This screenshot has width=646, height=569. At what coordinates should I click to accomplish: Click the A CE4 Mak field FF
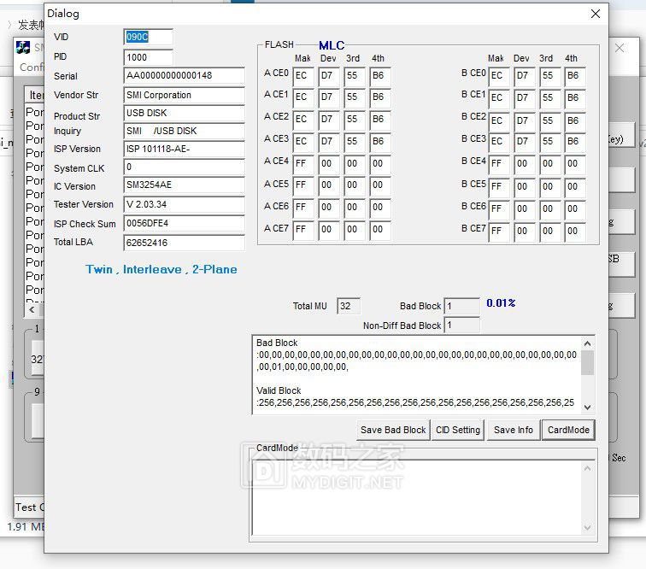[303, 164]
